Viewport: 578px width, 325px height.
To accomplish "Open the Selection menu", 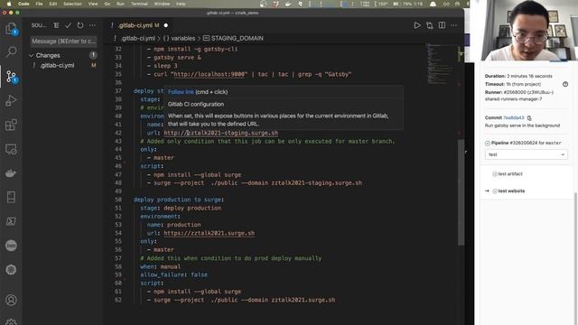I will [72, 4].
